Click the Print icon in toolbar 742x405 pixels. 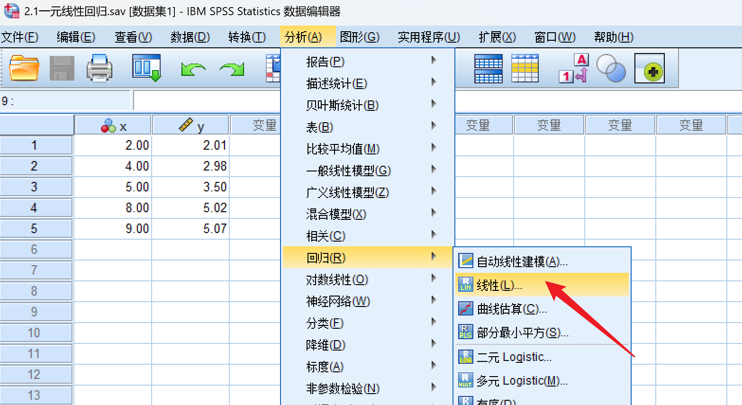(x=100, y=68)
